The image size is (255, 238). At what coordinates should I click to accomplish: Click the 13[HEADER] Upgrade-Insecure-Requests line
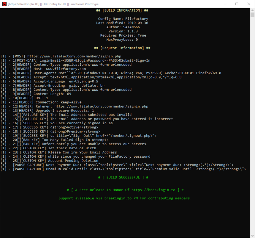click(47, 111)
